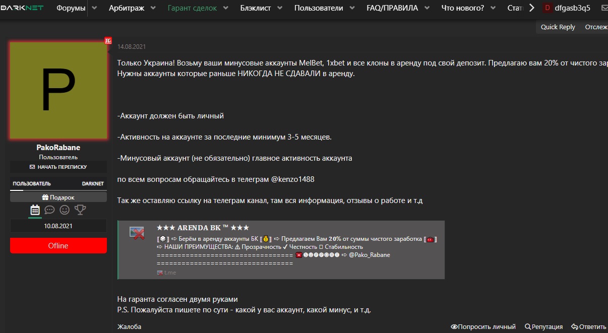Click the envelope inbox icon in top bar

click(x=604, y=8)
